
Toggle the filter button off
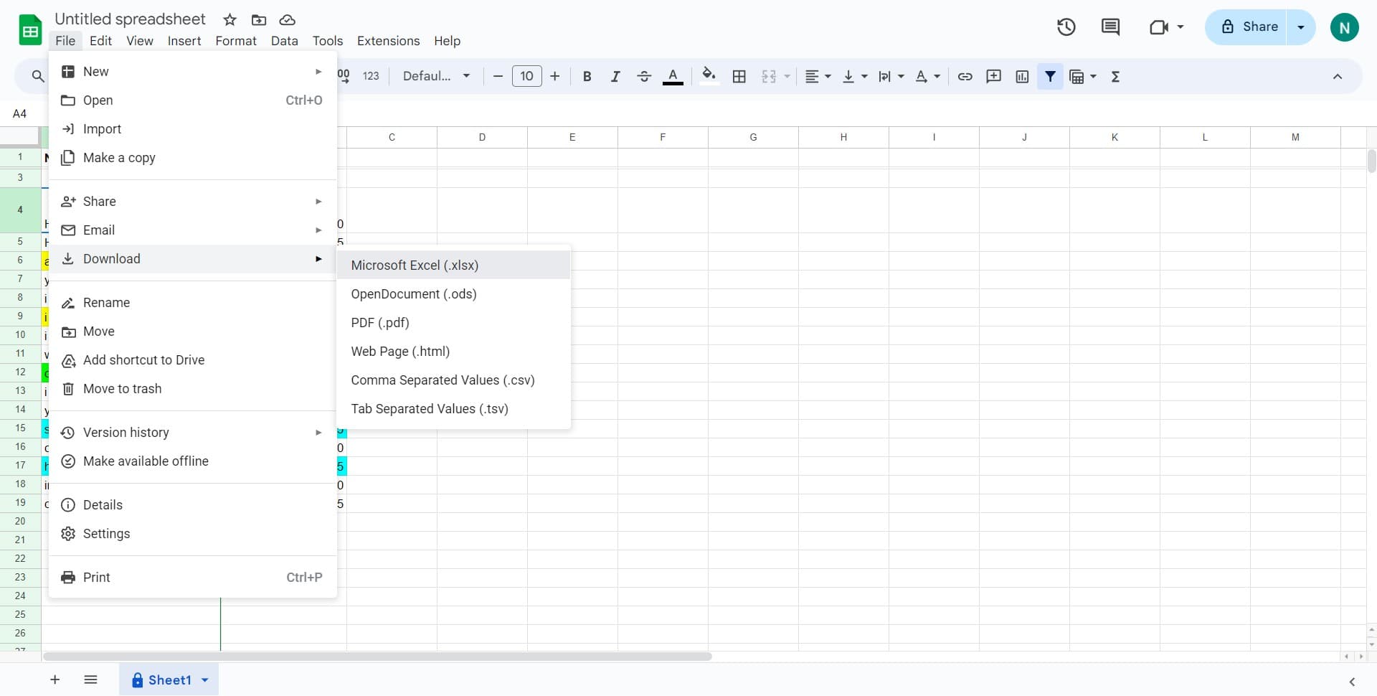point(1050,77)
